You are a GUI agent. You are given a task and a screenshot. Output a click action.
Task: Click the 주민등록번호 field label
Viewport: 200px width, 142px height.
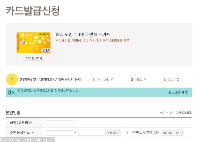coord(21,133)
